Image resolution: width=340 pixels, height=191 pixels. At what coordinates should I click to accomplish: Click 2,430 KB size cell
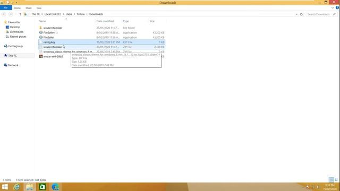tap(159, 47)
